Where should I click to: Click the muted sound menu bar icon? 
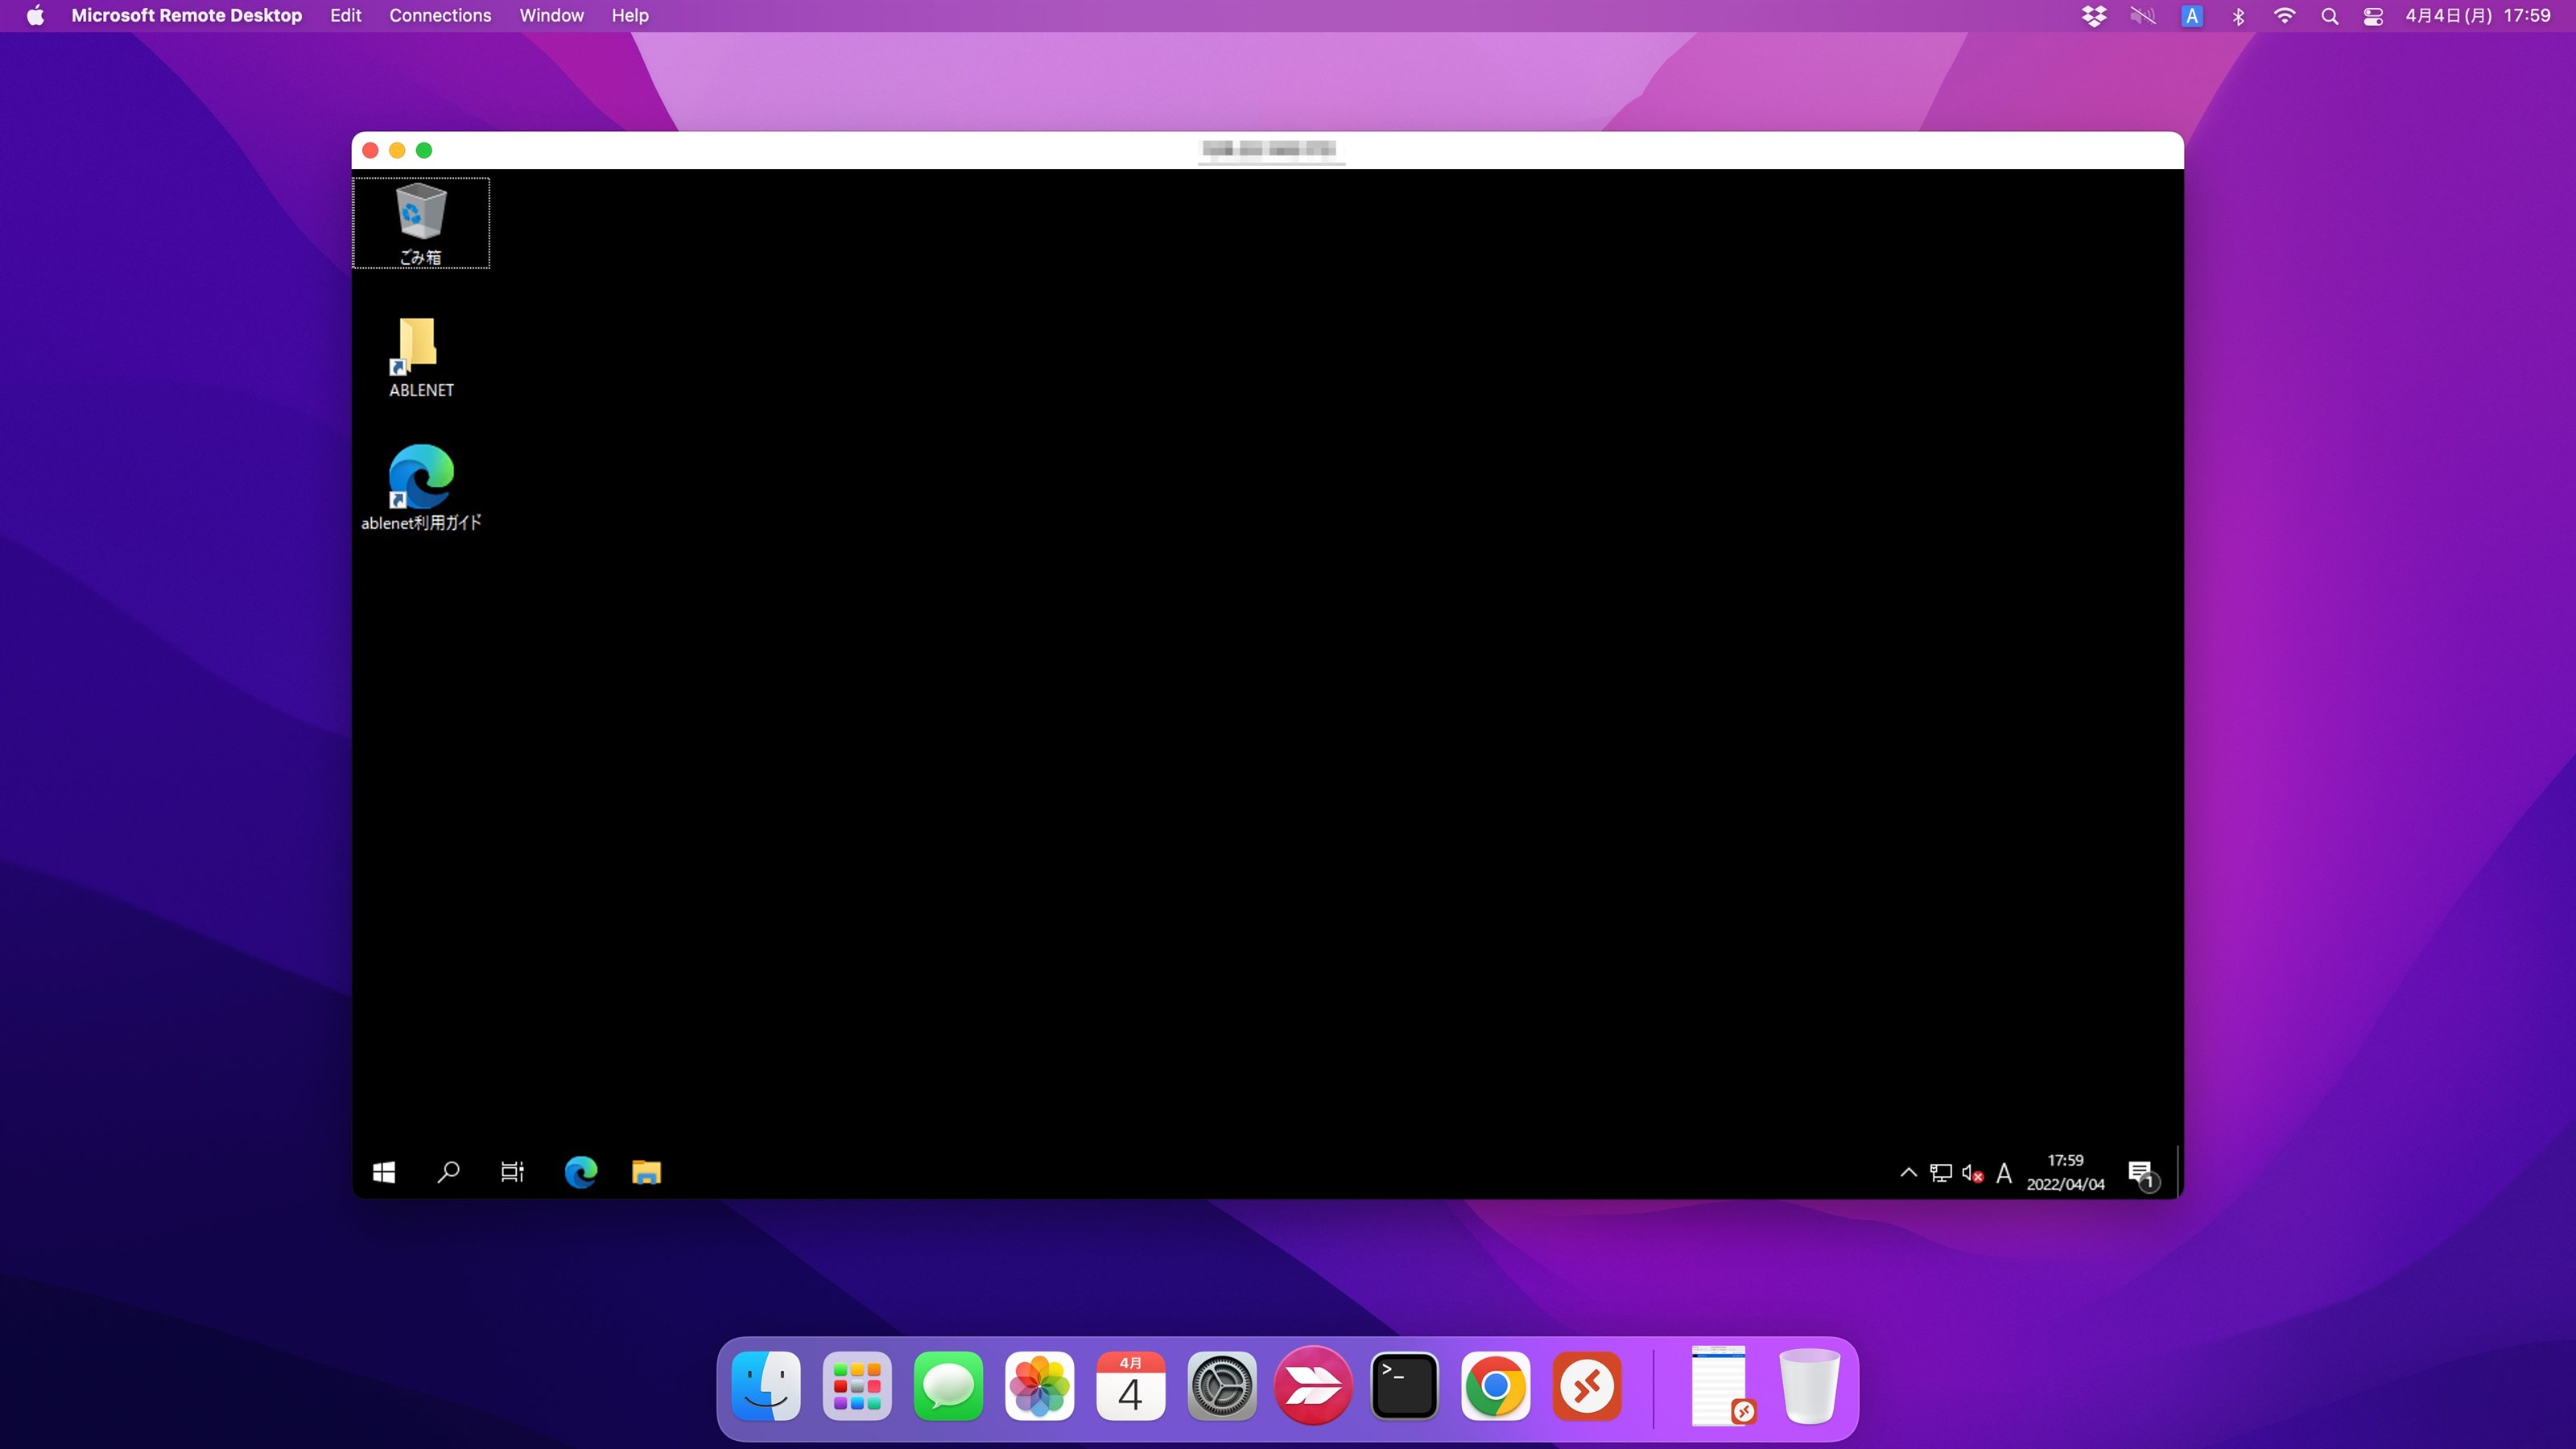pyautogui.click(x=2142, y=16)
